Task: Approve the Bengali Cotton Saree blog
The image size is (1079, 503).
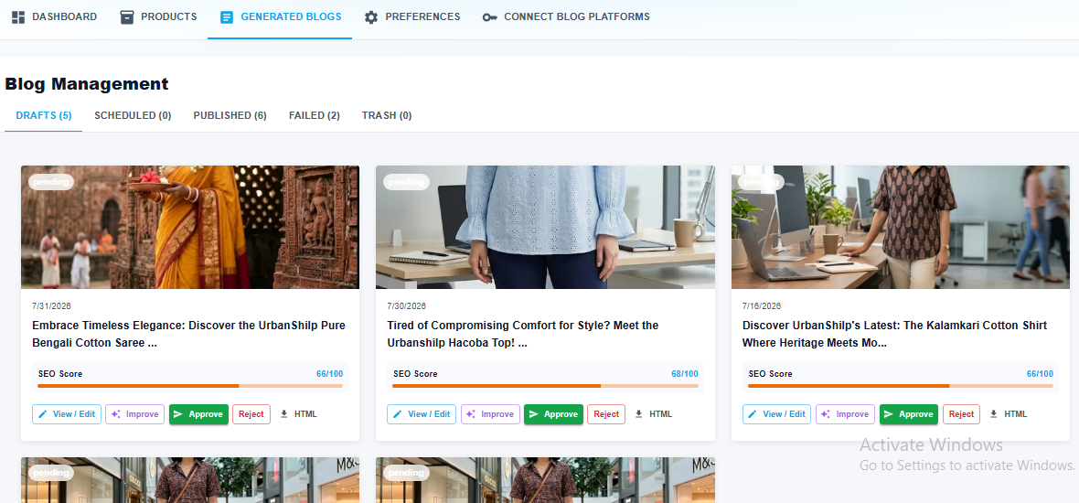Action: [x=198, y=414]
